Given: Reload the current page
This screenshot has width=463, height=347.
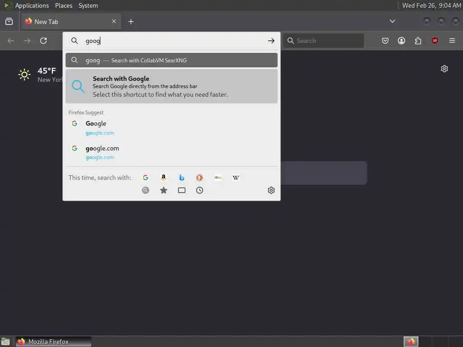Looking at the screenshot, I should (43, 41).
